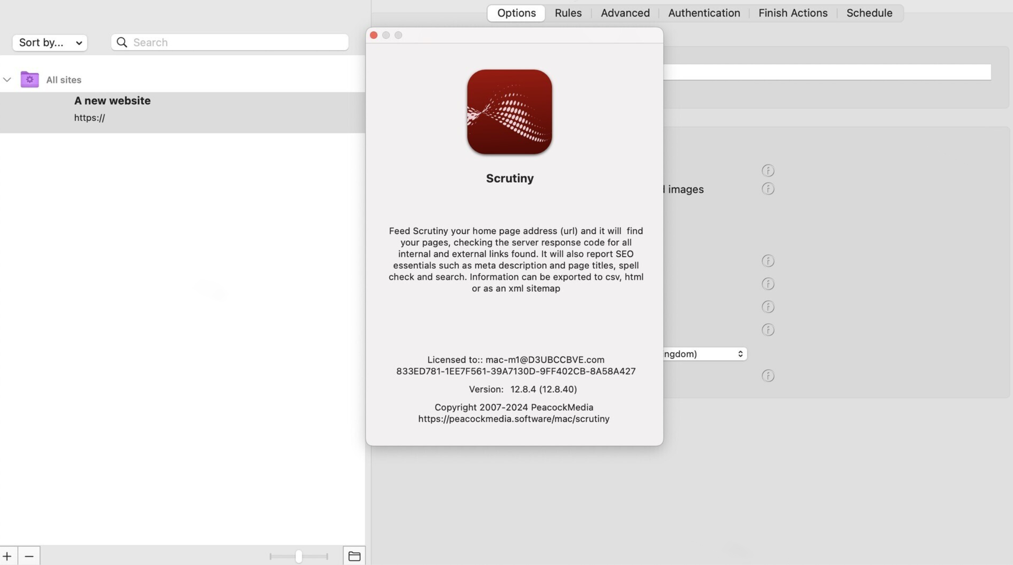Viewport: 1013px width, 565px height.
Task: Click the peacockmedia.software URL in About window
Action: pyautogui.click(x=514, y=419)
